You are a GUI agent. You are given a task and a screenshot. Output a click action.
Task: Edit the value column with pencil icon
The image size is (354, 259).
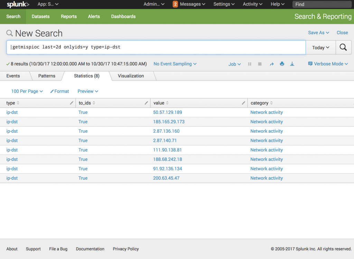(243, 103)
